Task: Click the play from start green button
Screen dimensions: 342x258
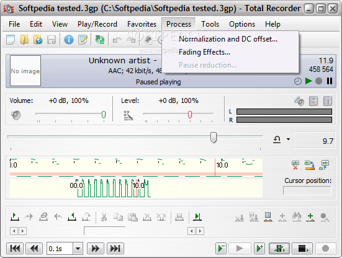Action: coord(221,249)
